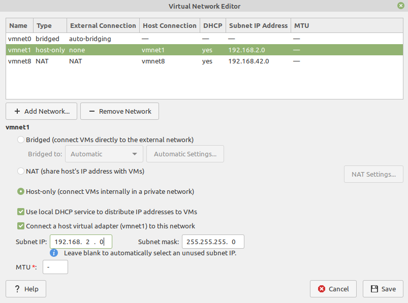Click the Subnet IP Address column header
408x303 pixels.
pyautogui.click(x=258, y=25)
